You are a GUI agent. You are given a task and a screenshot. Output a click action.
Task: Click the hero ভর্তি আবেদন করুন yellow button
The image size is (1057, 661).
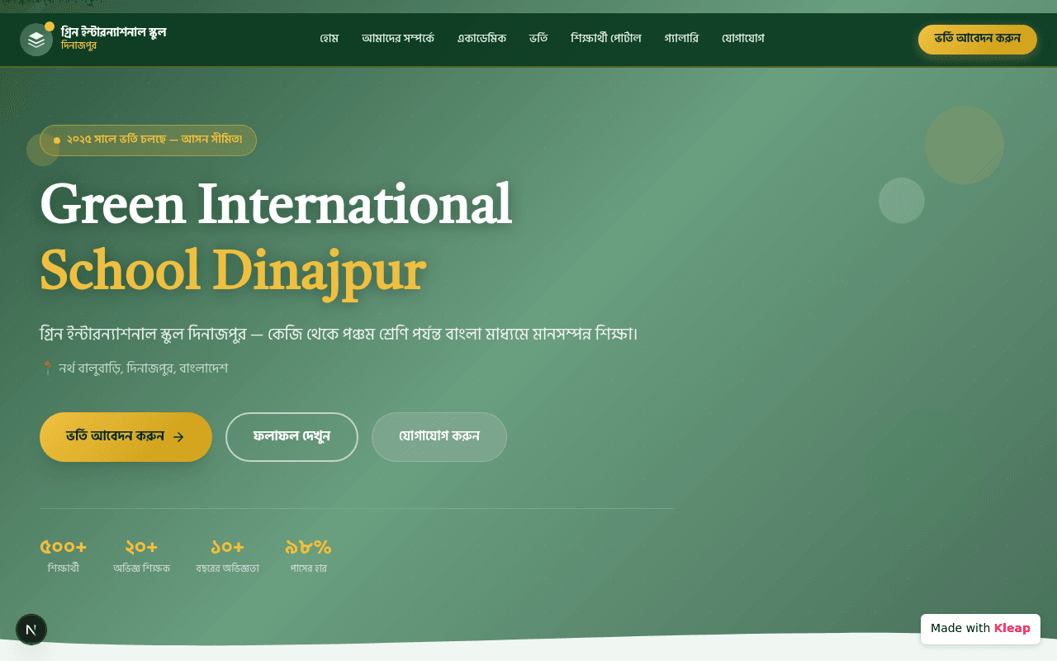(x=126, y=437)
